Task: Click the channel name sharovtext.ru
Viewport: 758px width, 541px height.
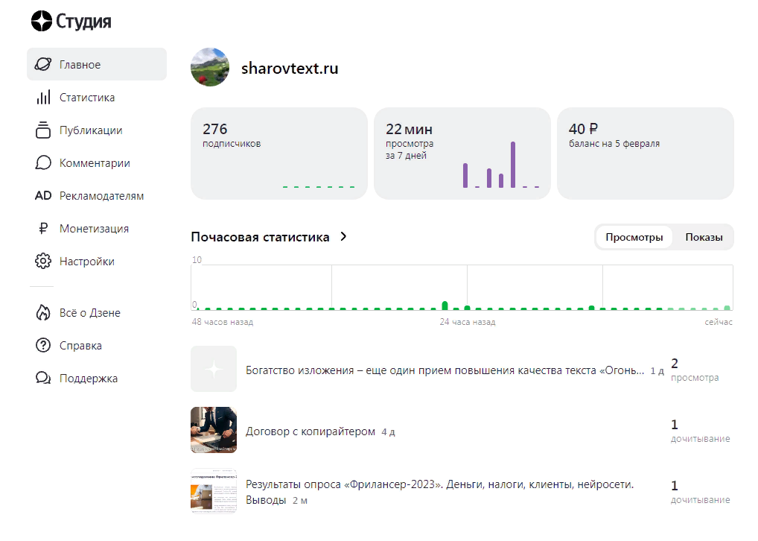Action: (290, 67)
